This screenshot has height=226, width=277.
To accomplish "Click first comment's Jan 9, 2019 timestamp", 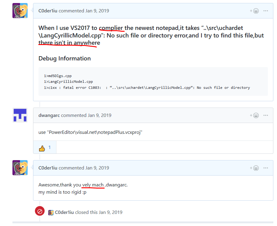I will tap(97, 11).
